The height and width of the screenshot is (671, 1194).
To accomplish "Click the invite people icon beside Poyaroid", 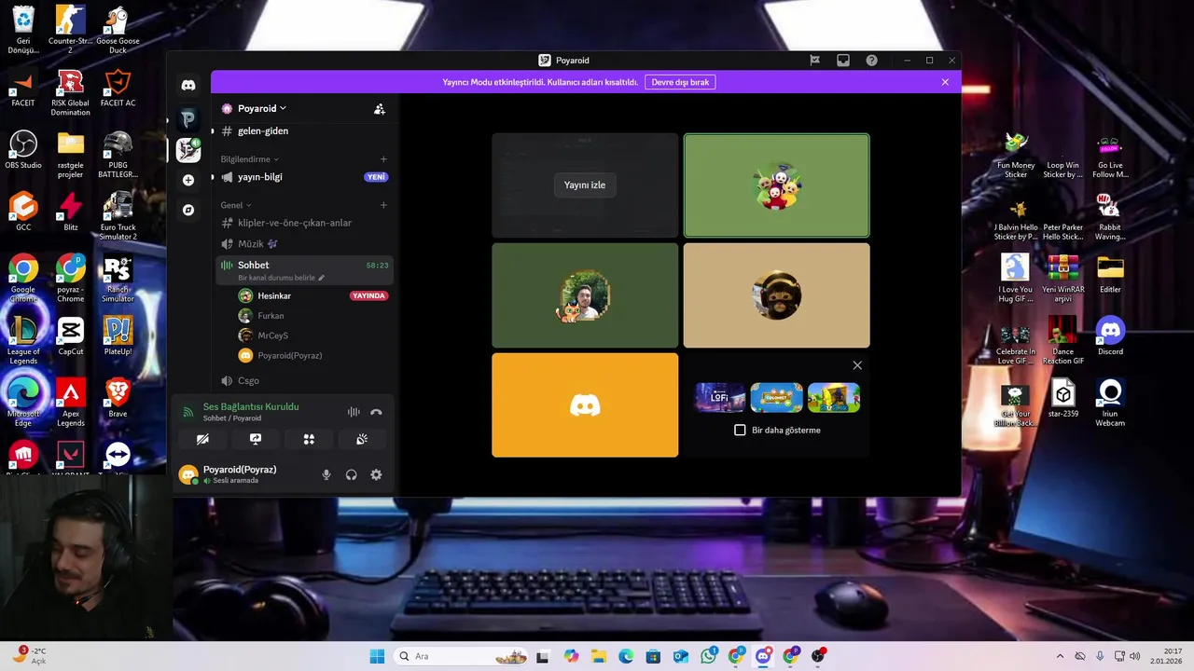I will [379, 109].
